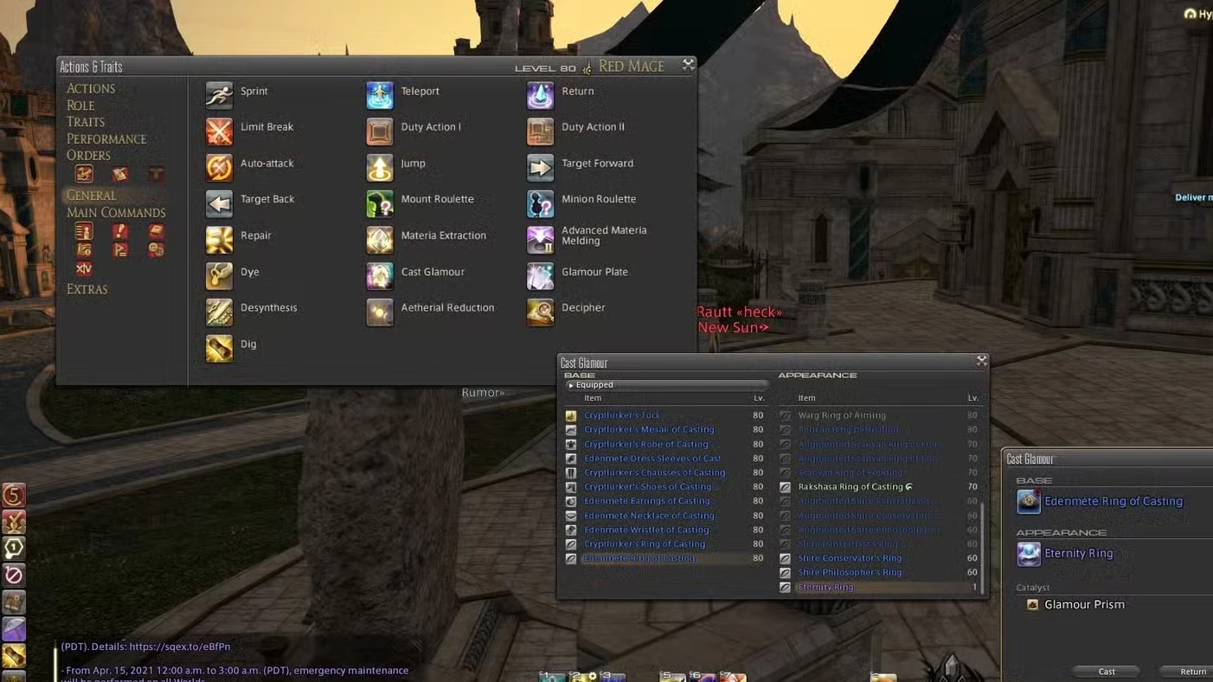
Task: Select Edenmete Earrings of Casting
Action: coord(665,501)
